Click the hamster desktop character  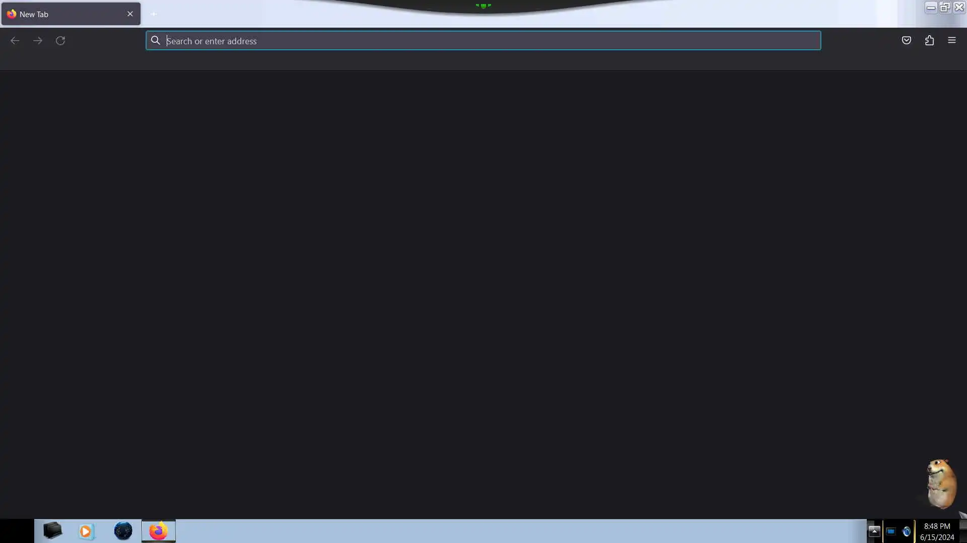(940, 484)
